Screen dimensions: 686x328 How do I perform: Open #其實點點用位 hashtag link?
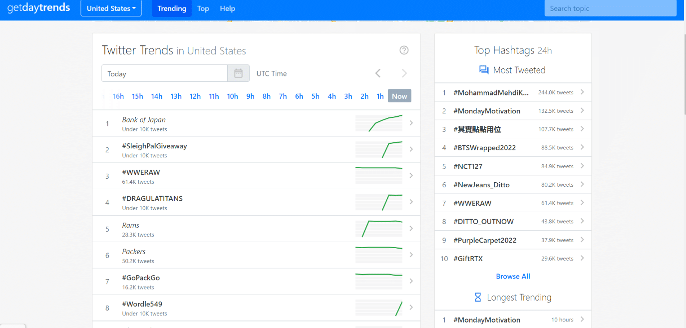point(477,129)
